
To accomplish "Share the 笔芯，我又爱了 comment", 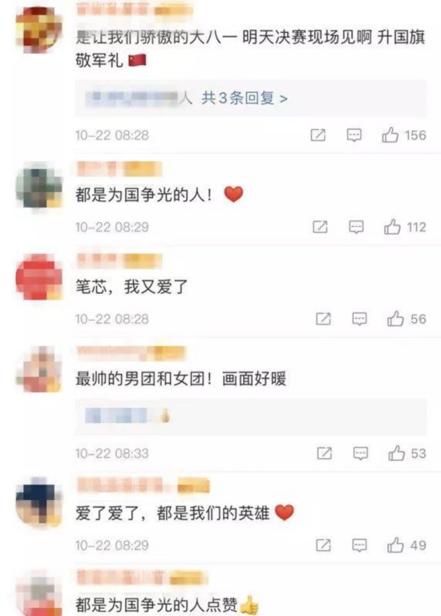I will click(x=323, y=319).
